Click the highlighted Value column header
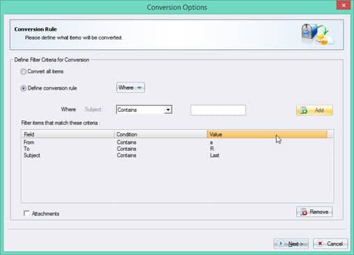Image resolution: width=354 pixels, height=255 pixels. point(267,134)
